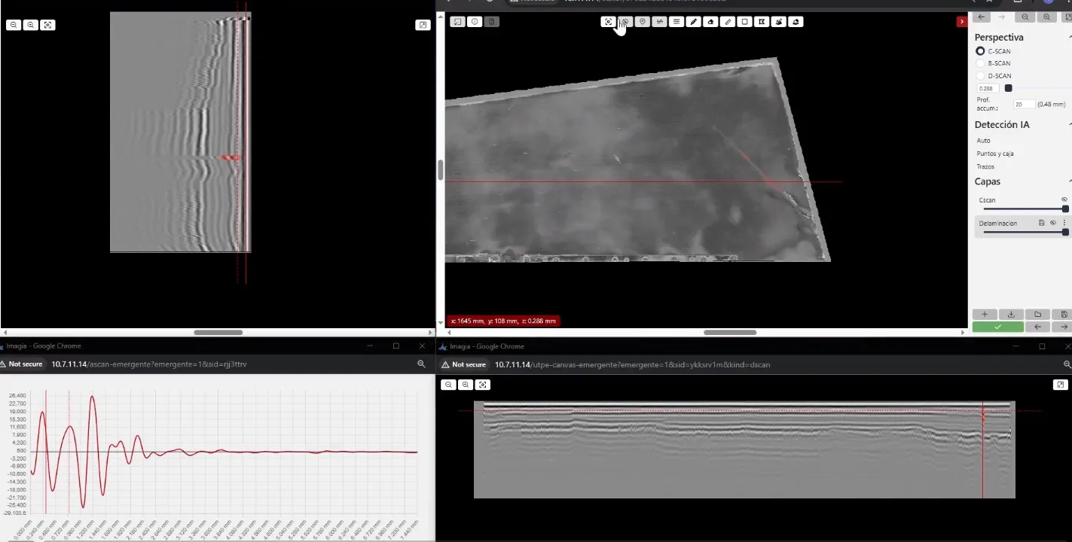The height and width of the screenshot is (542, 1072).
Task: Select the eraser tool in the toolbar
Action: click(710, 22)
